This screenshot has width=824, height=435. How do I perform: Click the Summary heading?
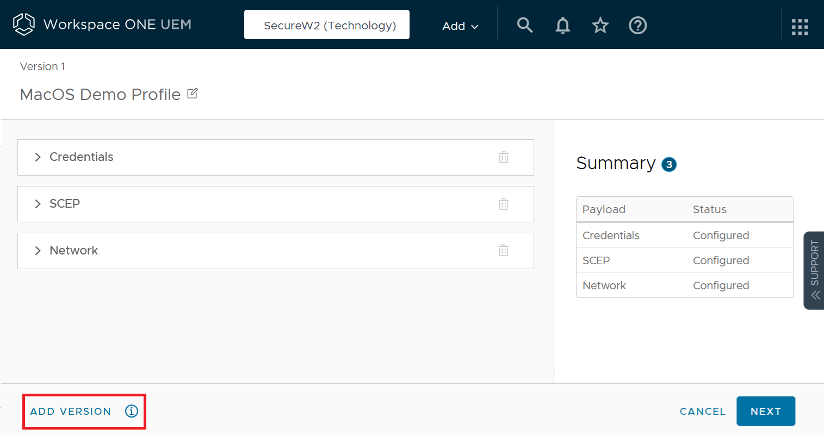(616, 163)
